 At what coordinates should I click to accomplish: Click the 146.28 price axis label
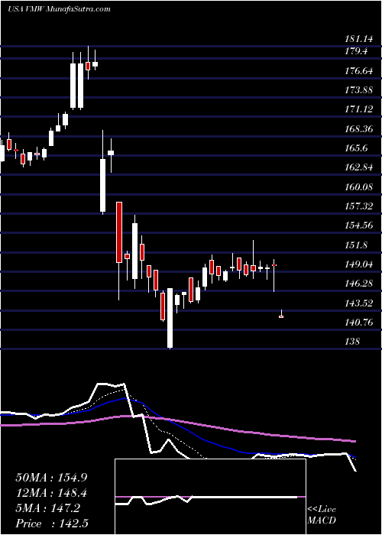click(x=358, y=284)
